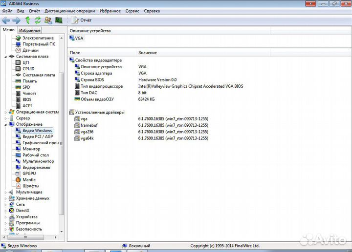Collapse the Системная плата parent node

pos(5,57)
